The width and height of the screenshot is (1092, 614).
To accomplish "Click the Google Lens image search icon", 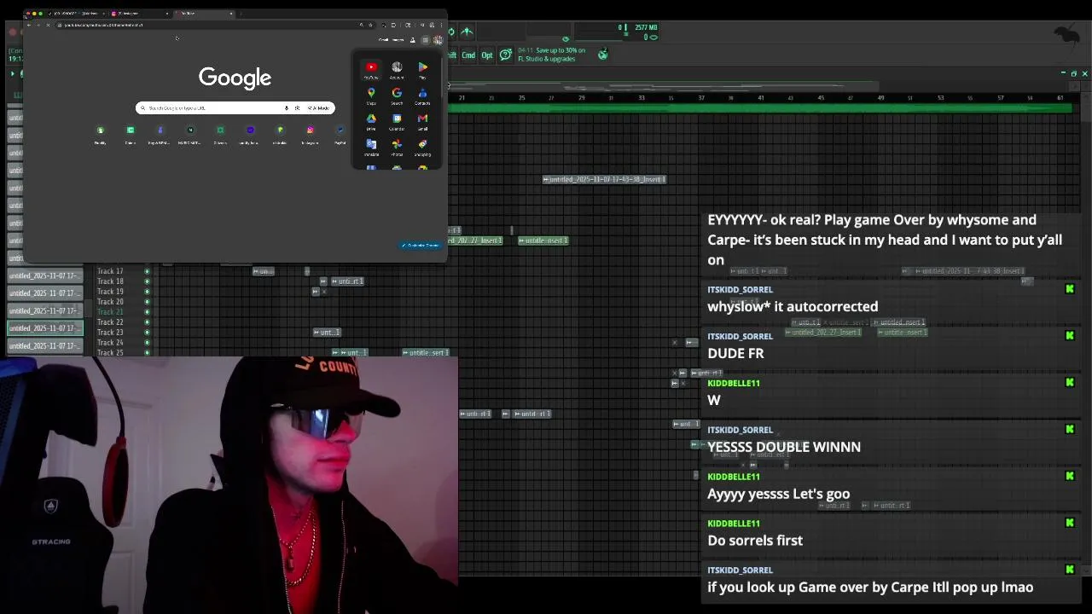I will 297,108.
